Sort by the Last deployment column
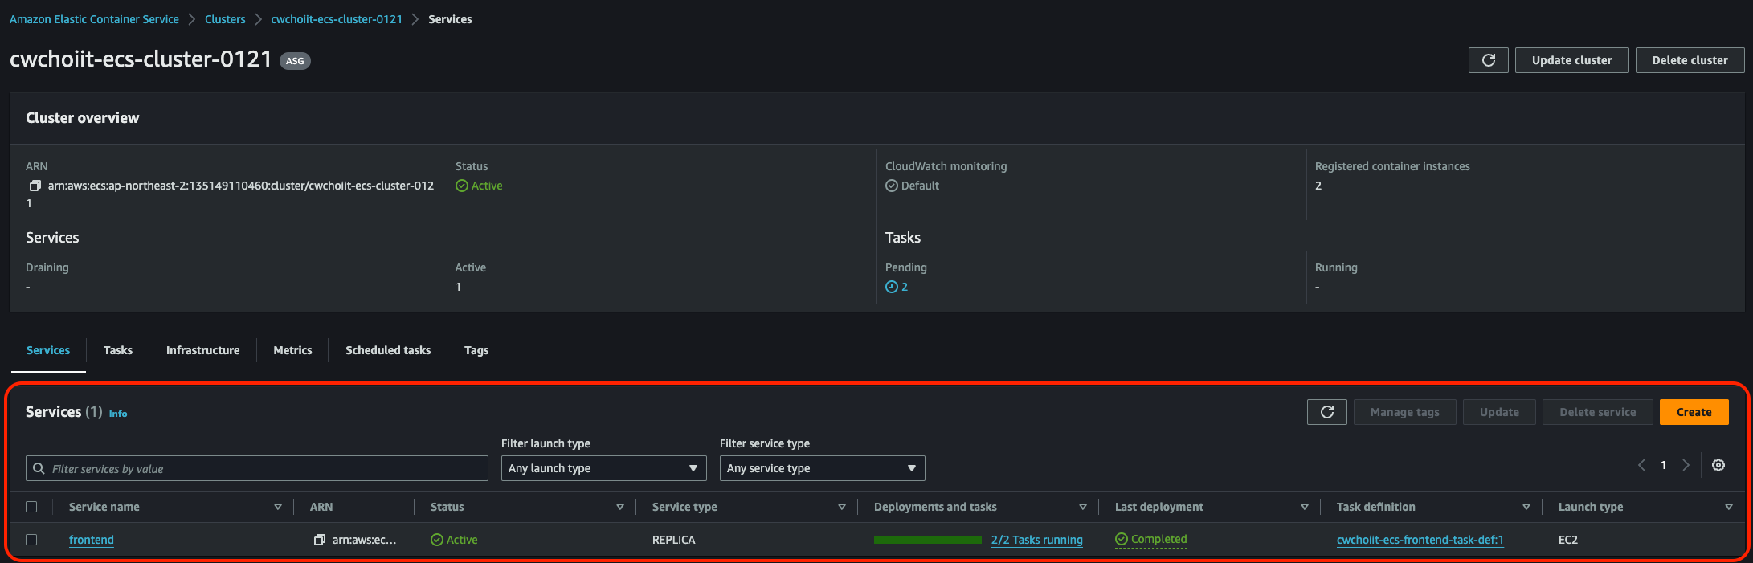The image size is (1753, 563). (x=1304, y=507)
